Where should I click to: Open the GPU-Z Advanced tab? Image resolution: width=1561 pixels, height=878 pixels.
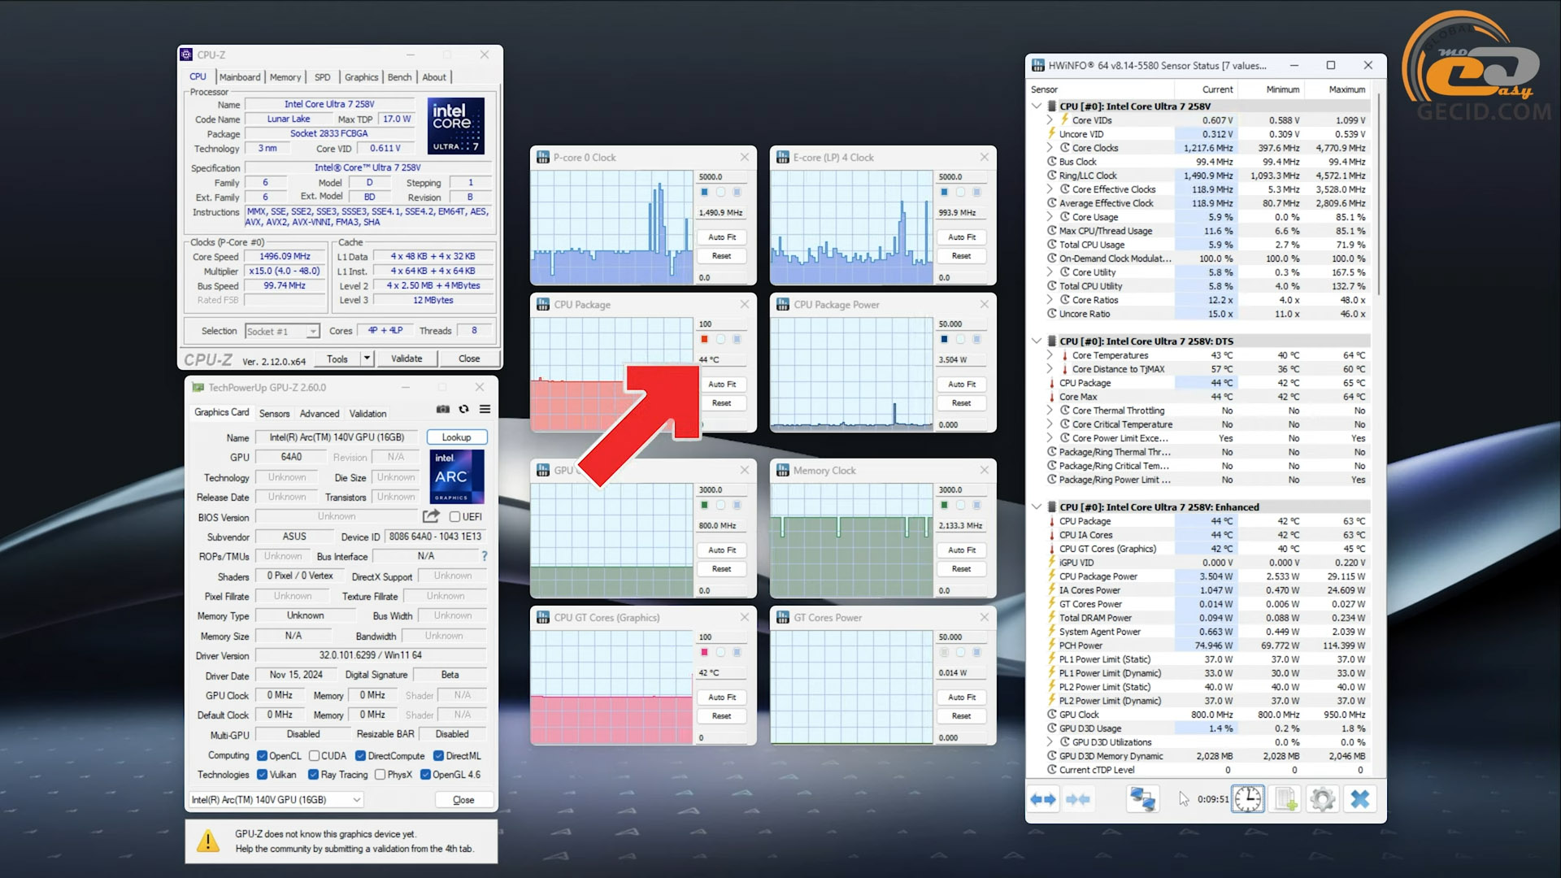click(x=320, y=414)
